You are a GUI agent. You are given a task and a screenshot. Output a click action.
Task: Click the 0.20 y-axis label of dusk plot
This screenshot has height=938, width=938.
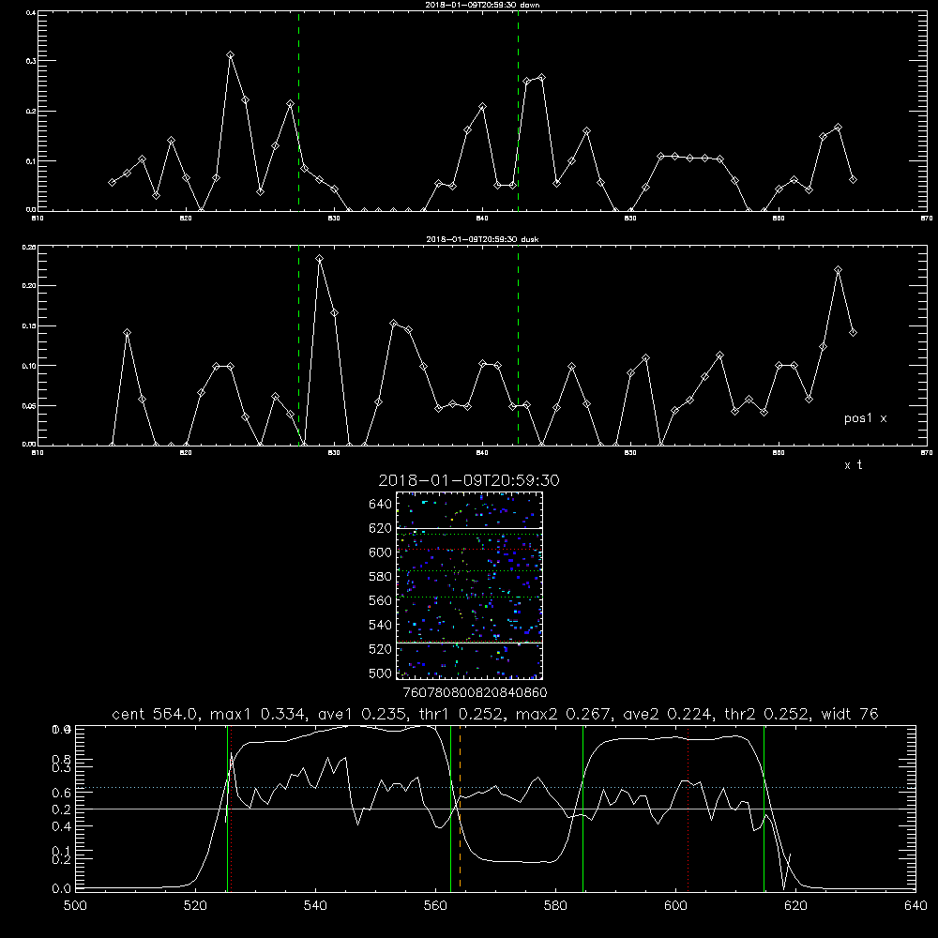[29, 286]
